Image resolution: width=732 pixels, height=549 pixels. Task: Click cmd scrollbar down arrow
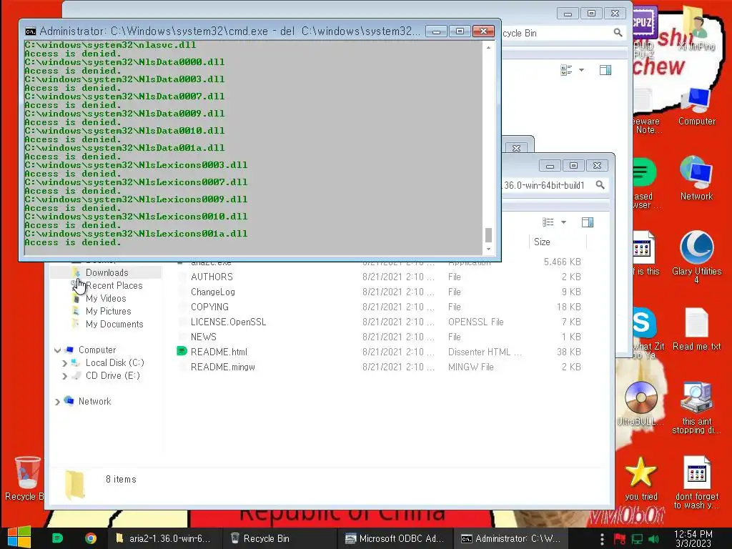pyautogui.click(x=488, y=249)
